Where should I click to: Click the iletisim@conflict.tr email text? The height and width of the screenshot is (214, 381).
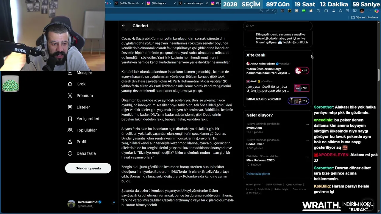(x=295, y=43)
